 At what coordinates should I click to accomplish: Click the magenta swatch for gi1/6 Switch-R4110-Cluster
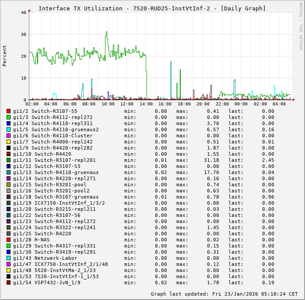tap(8, 136)
